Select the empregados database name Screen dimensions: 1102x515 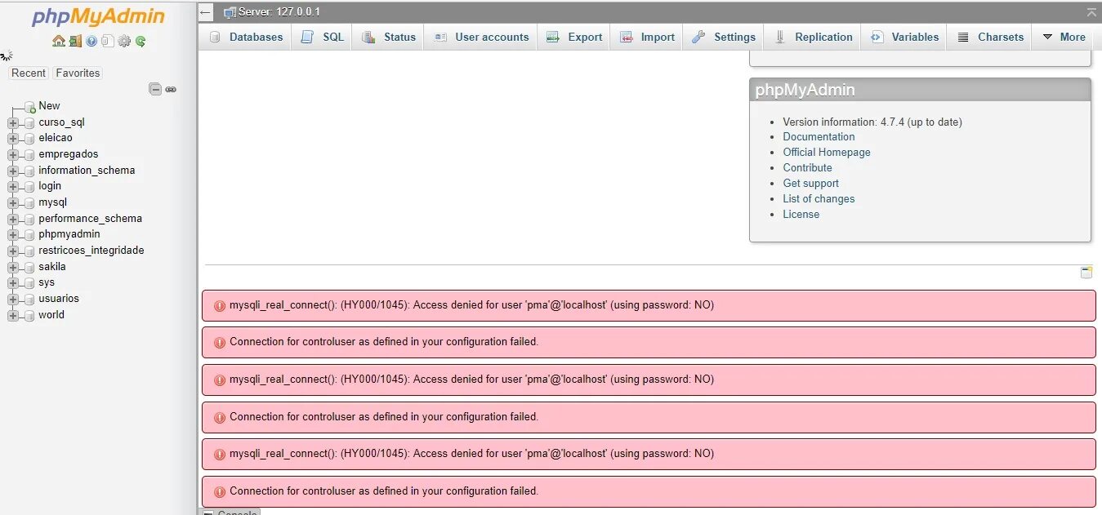68,154
